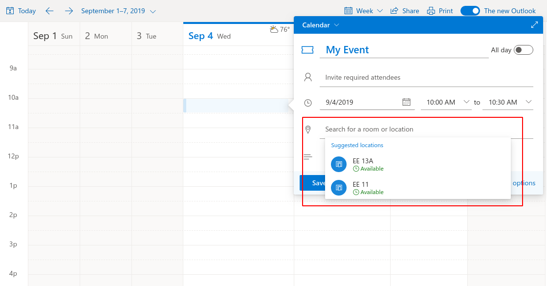Viewport: 547px width, 286px height.
Task: Select the EE 11 room icon
Action: (339, 188)
